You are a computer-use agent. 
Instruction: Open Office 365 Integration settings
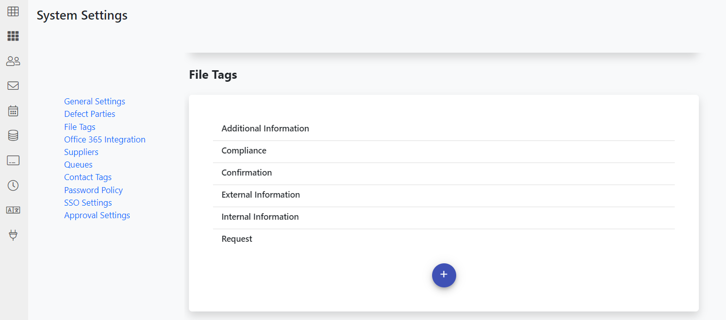(x=105, y=139)
